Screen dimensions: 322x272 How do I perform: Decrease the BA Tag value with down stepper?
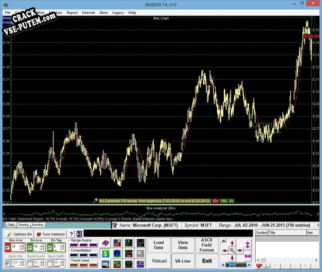(x=62, y=248)
